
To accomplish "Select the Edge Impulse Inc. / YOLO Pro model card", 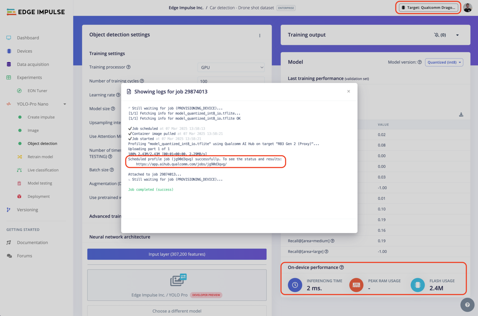I will [177, 285].
